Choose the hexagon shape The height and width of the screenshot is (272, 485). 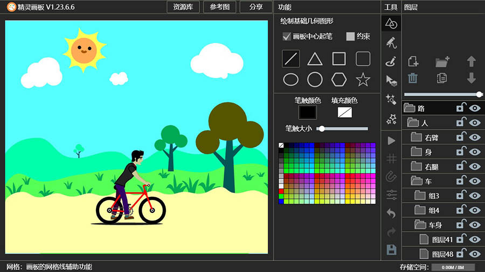point(339,80)
